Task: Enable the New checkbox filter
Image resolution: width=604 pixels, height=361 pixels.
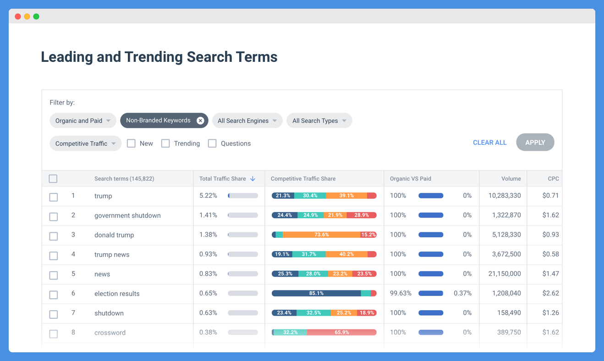Action: pyautogui.click(x=131, y=143)
